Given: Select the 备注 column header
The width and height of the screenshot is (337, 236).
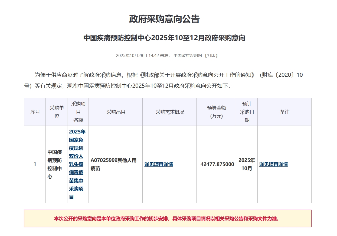Looking at the screenshot, I should pyautogui.click(x=284, y=112).
